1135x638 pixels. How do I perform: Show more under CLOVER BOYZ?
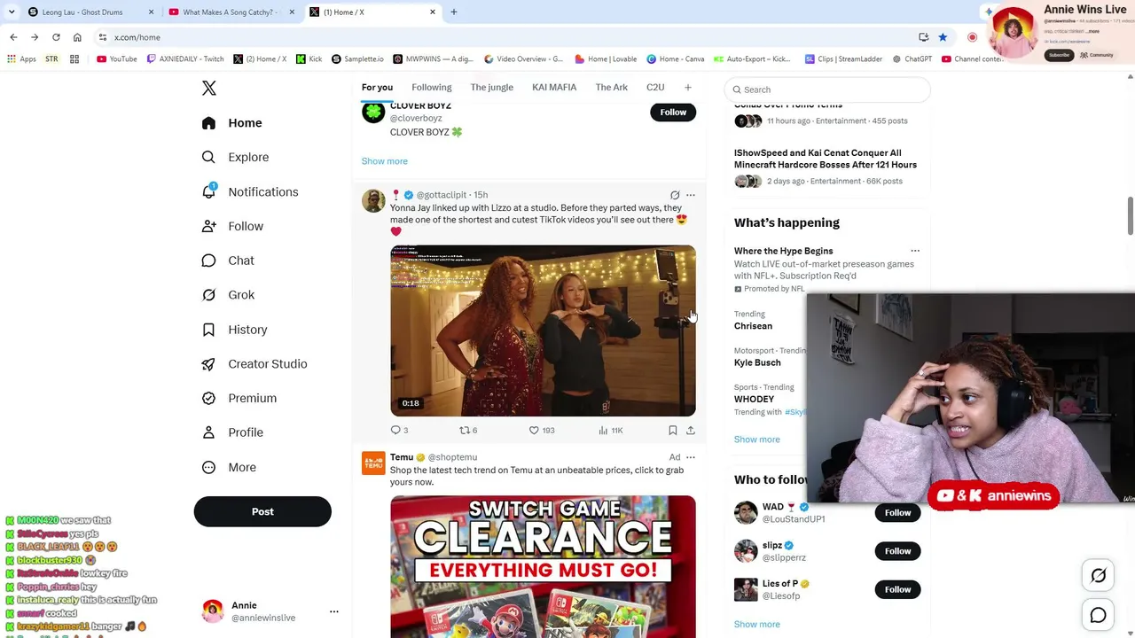[385, 161]
